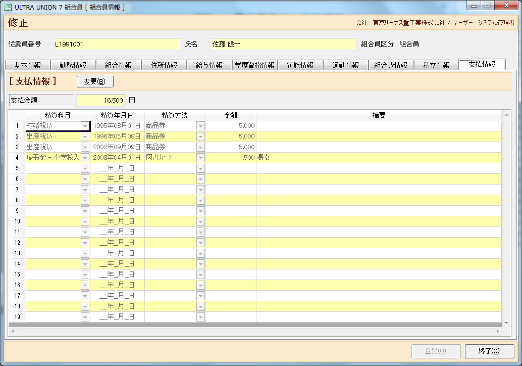Click the app icon in the title bar
The image size is (522, 366).
[8, 7]
